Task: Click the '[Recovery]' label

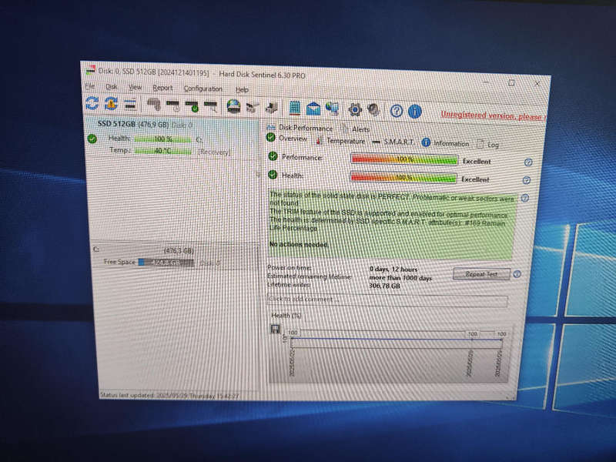Action: (214, 152)
